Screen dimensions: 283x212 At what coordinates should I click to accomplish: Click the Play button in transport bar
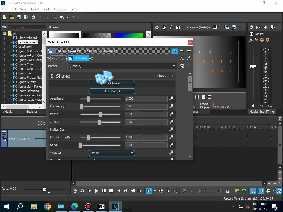click(96, 191)
